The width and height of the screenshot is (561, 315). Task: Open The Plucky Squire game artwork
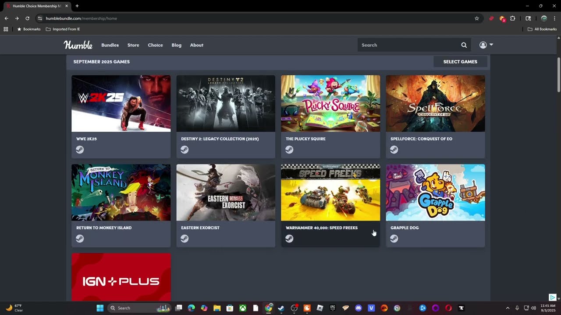click(330, 103)
